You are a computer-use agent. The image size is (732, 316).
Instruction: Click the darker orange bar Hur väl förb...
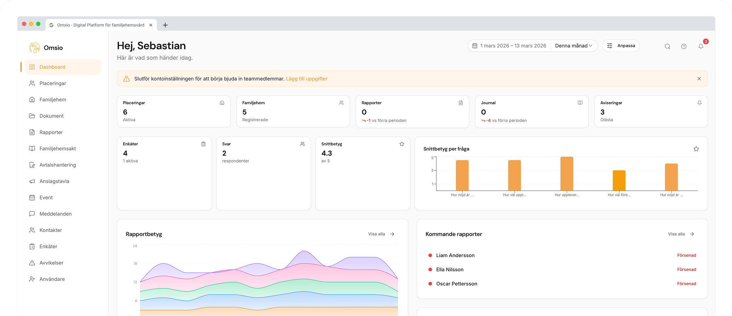coord(619,181)
